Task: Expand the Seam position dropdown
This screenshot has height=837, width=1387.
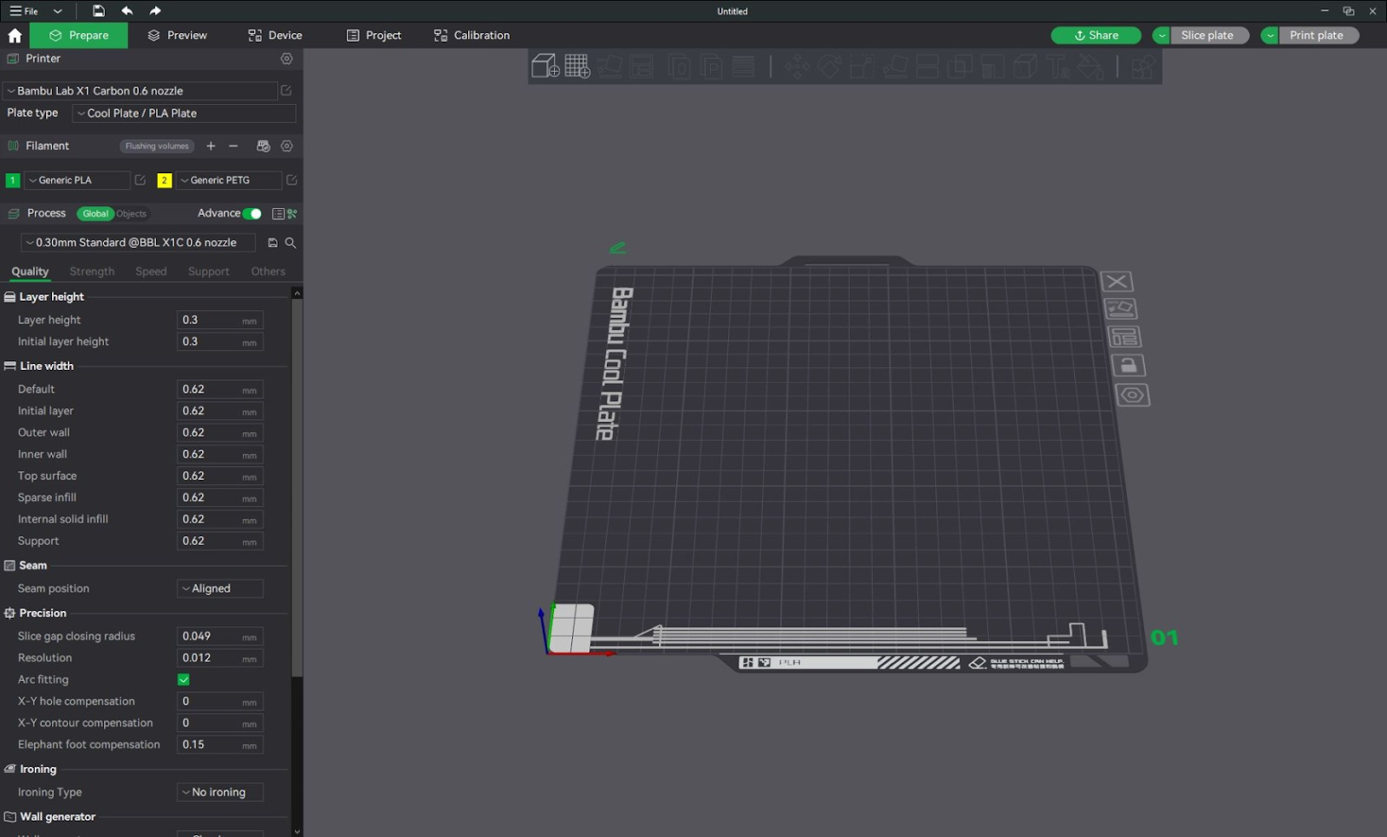Action: tap(220, 589)
